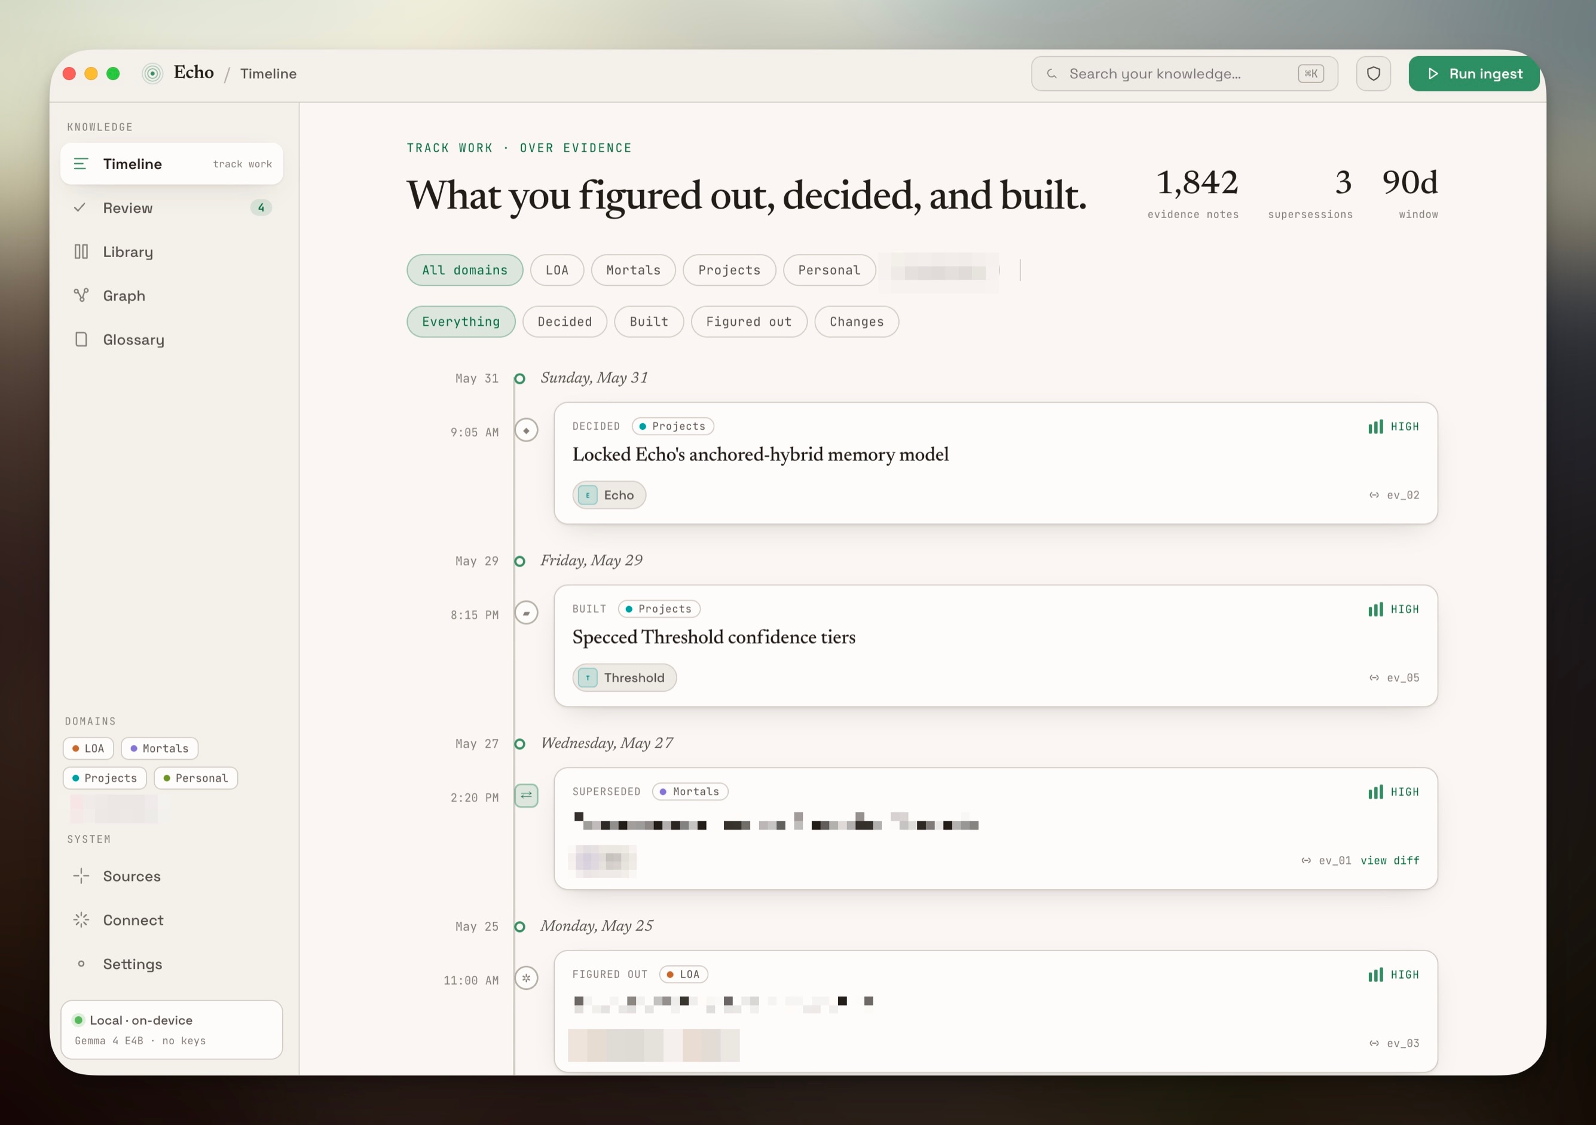Open the Threshold project tag
Image resolution: width=1596 pixels, height=1125 pixels.
click(x=624, y=677)
